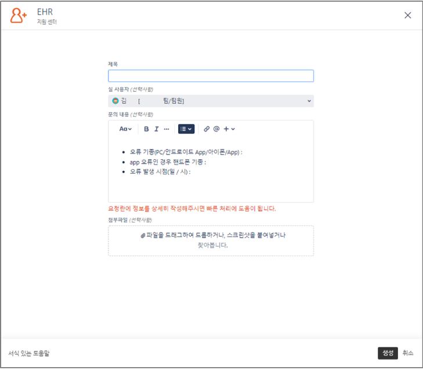This screenshot has height=370, width=423.
Task: Click the user avatar icon beside 김
Action: [x=115, y=100]
